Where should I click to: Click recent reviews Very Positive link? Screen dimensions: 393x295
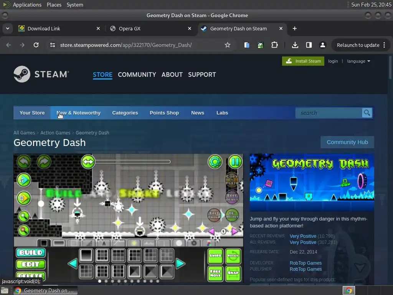[x=303, y=236]
